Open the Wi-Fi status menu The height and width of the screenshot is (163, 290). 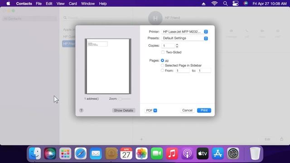(214, 4)
